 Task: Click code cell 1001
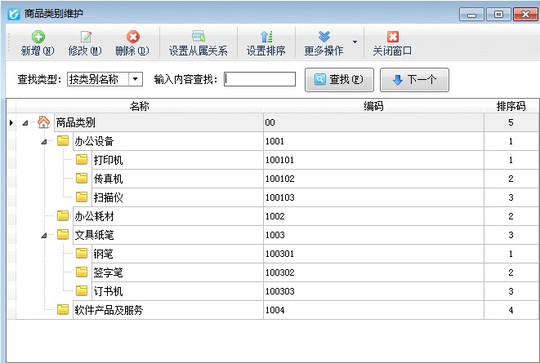(x=373, y=141)
